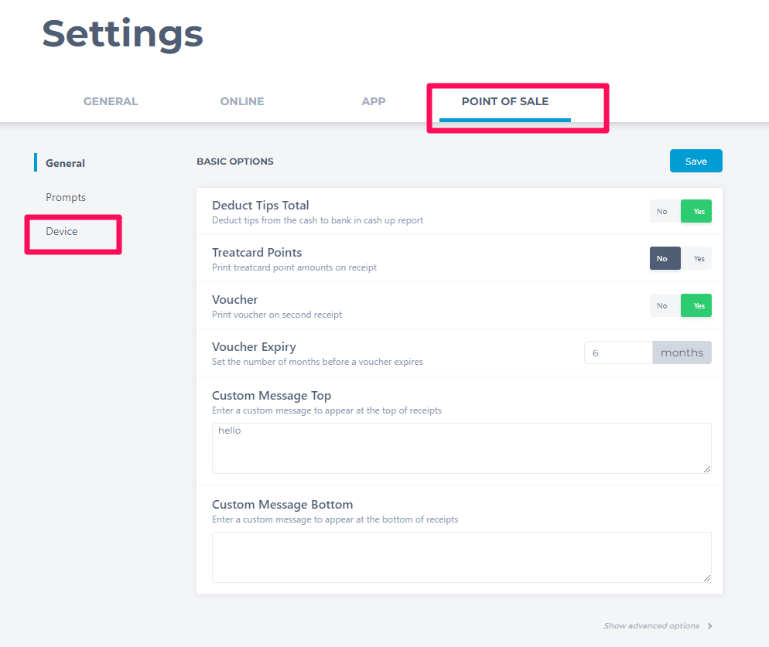
Task: Select No for Treatcard Points
Action: (x=665, y=258)
